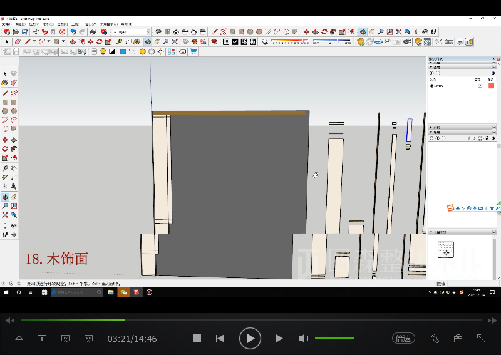The height and width of the screenshot is (355, 501).
Task: Open the first menu in menu bar
Action: coord(6,24)
